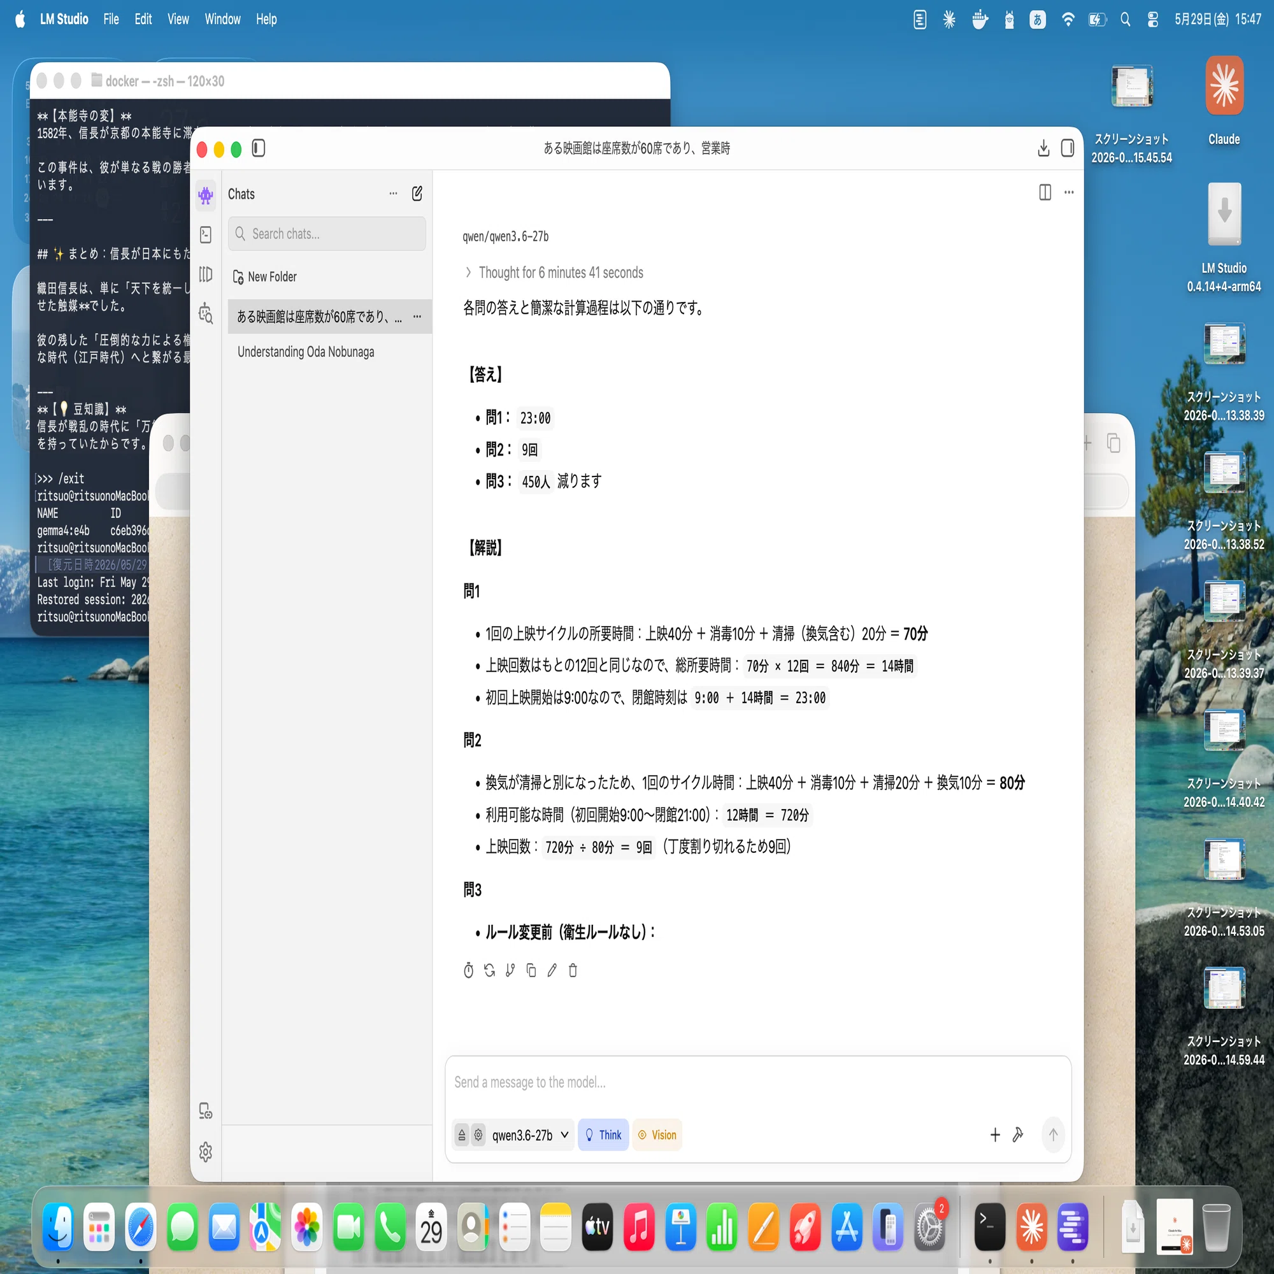Image resolution: width=1274 pixels, height=1274 pixels.
Task: Open Music app from the Dock
Action: (x=639, y=1227)
